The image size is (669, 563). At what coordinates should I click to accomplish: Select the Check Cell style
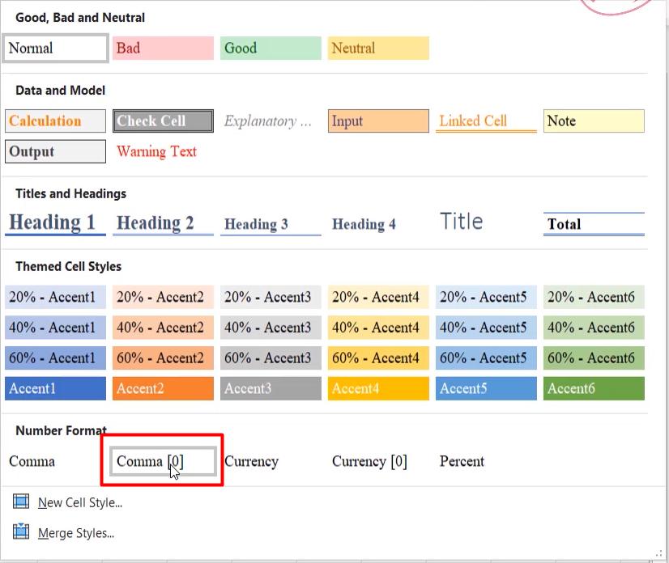162,121
